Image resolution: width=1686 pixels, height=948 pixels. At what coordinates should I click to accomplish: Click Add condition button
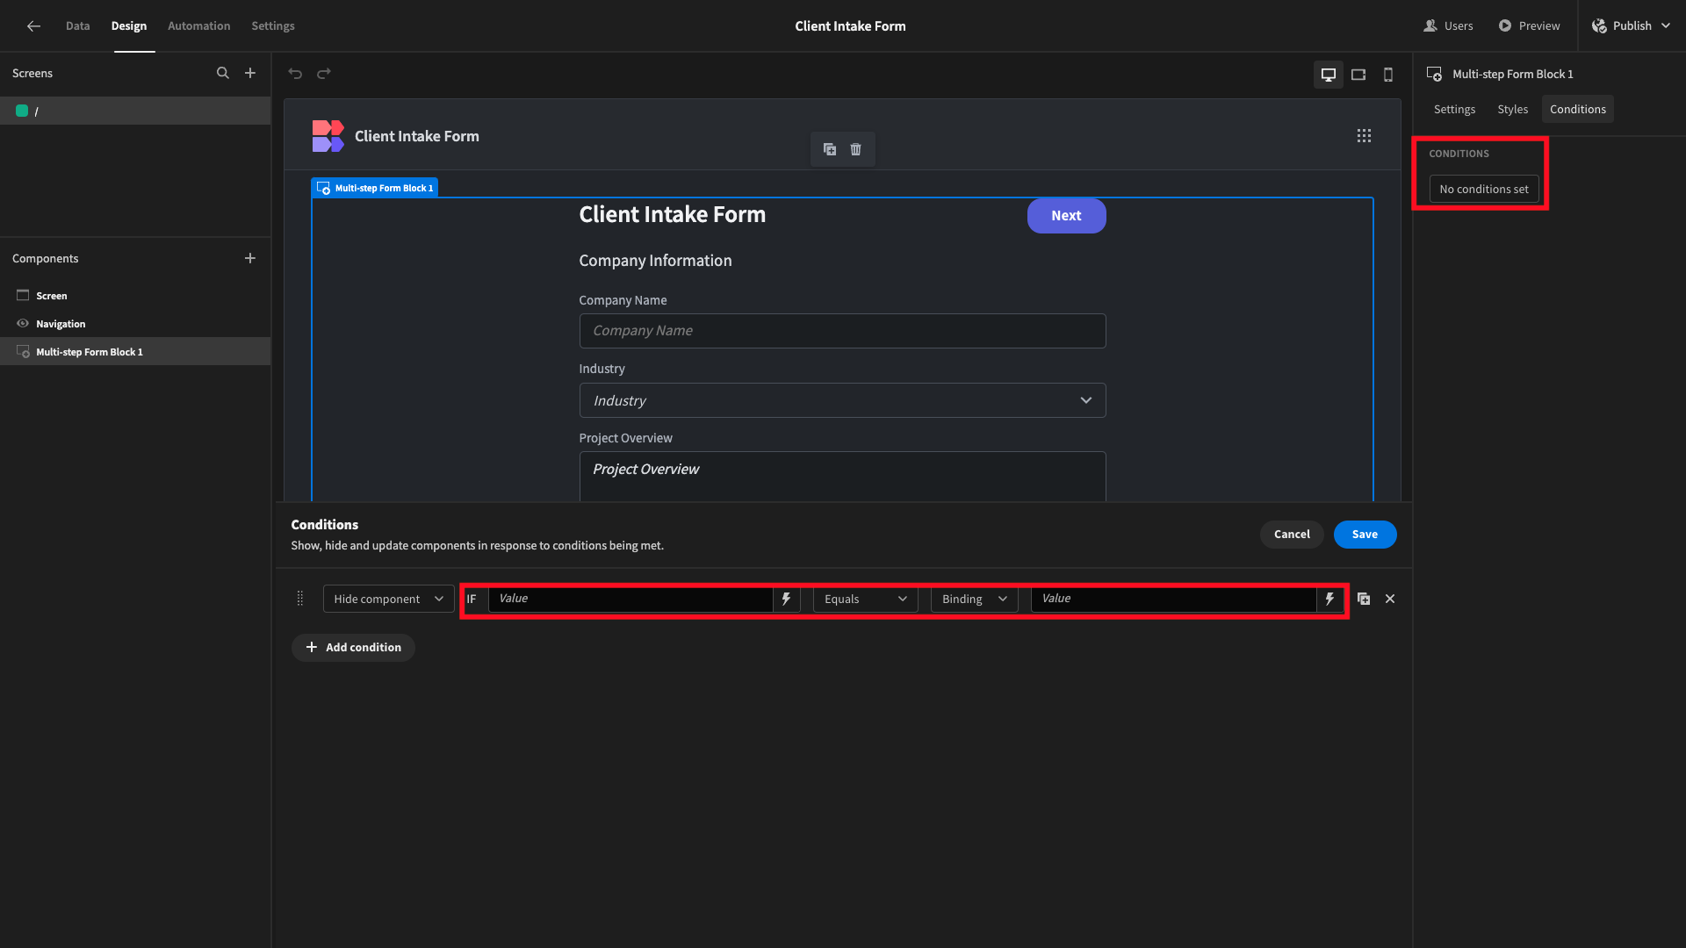pos(353,648)
